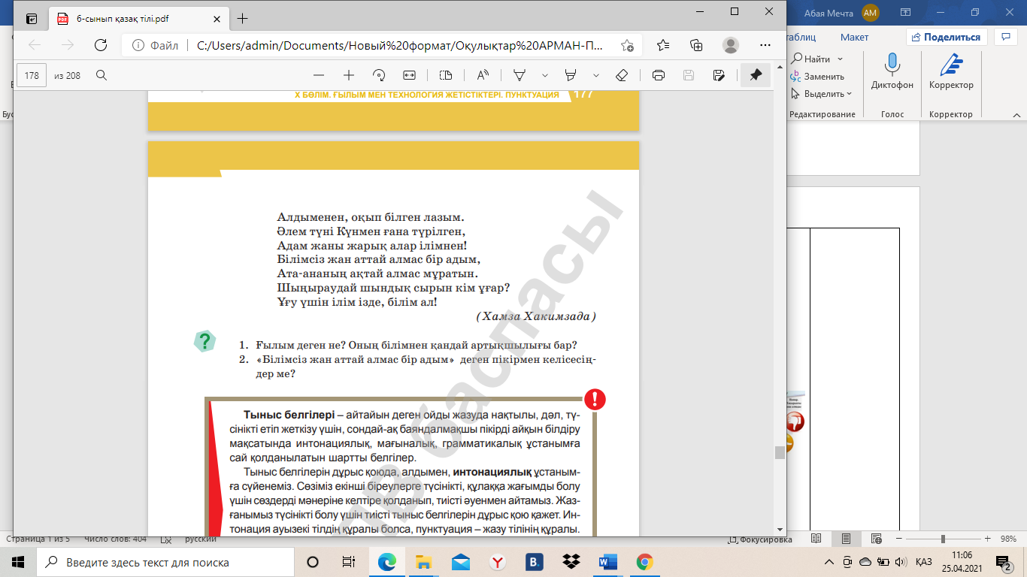The image size is (1027, 577).
Task: Click the address bar with C:/Users/admin path
Action: click(x=398, y=45)
